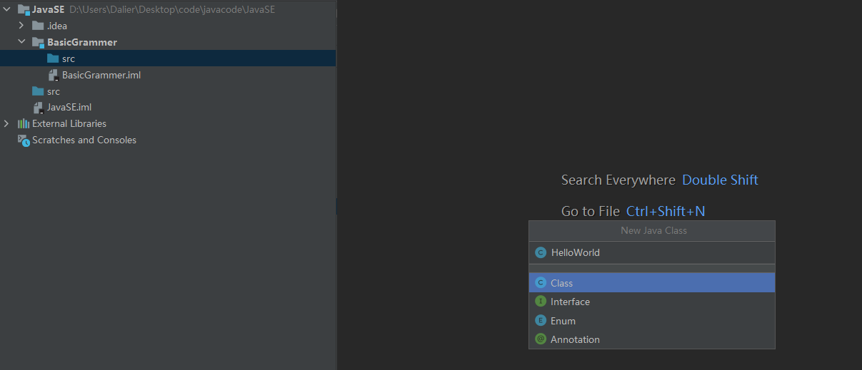
Task: Select the highlighted src folder under BasicGrammer
Action: [68, 58]
